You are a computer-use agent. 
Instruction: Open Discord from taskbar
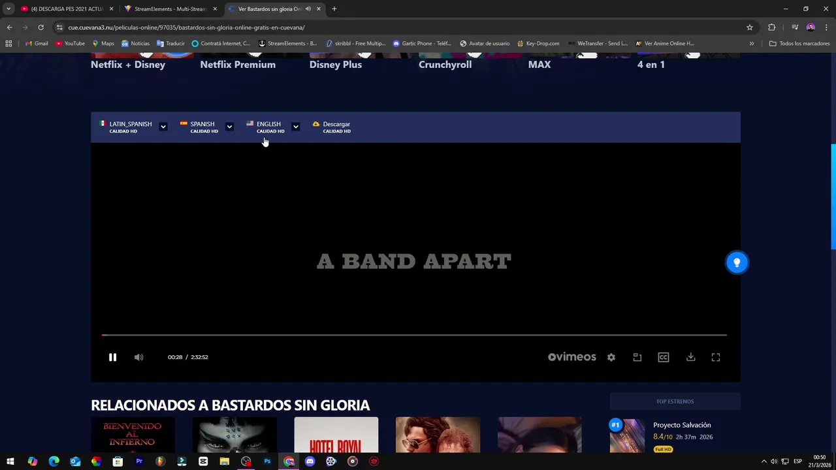pyautogui.click(x=310, y=462)
